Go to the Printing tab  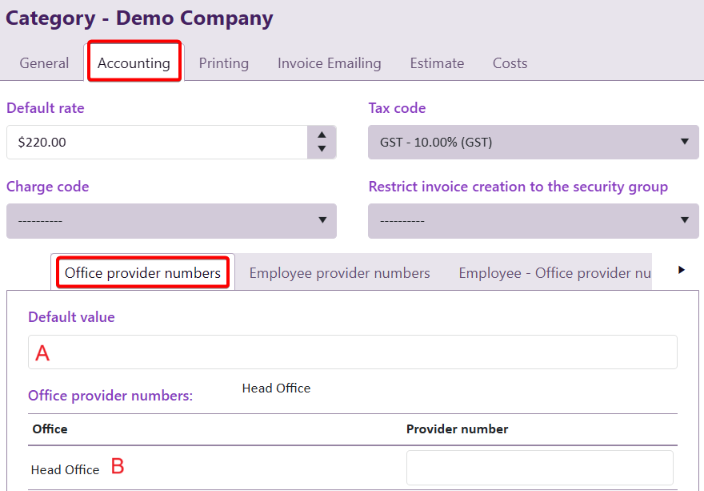(x=224, y=63)
